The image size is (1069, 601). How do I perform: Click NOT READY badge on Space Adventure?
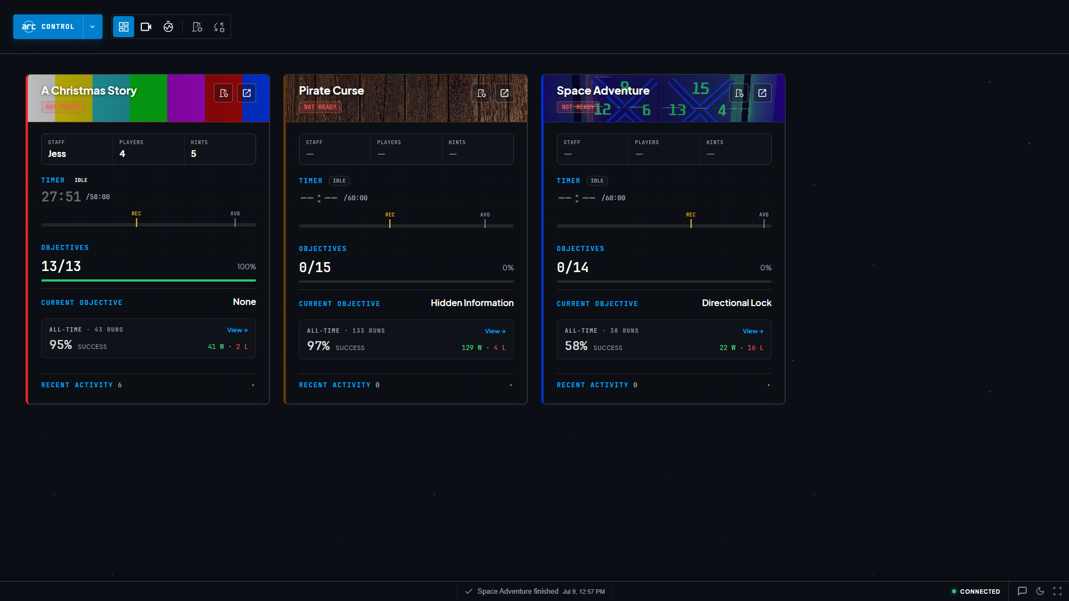pos(578,107)
